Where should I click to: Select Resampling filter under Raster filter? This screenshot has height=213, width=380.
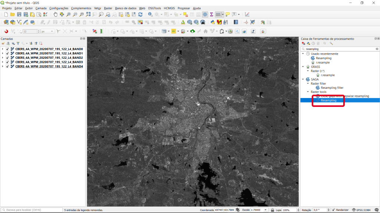(x=332, y=88)
